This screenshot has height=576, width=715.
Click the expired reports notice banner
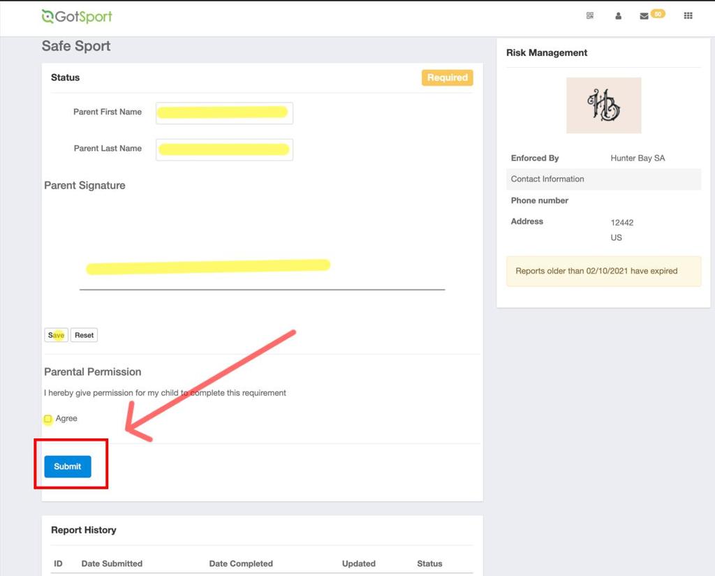tap(603, 271)
